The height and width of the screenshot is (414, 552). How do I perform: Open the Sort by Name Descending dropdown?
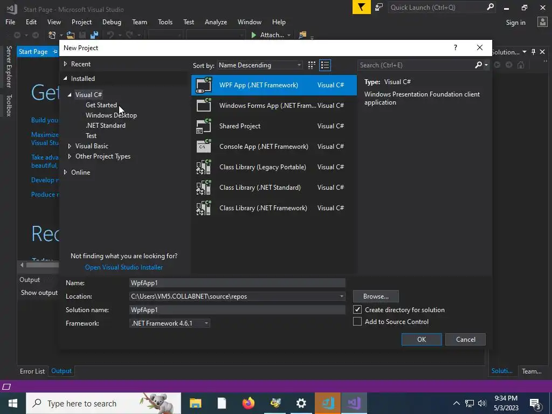[x=260, y=65]
